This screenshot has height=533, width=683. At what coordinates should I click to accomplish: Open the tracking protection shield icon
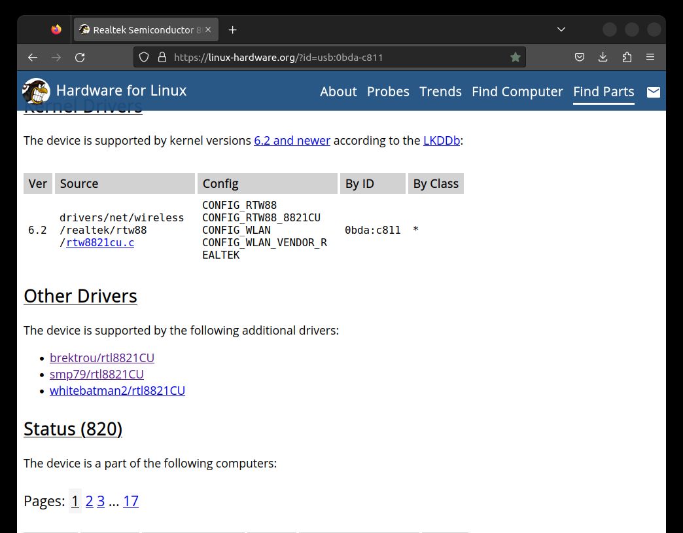pos(145,58)
